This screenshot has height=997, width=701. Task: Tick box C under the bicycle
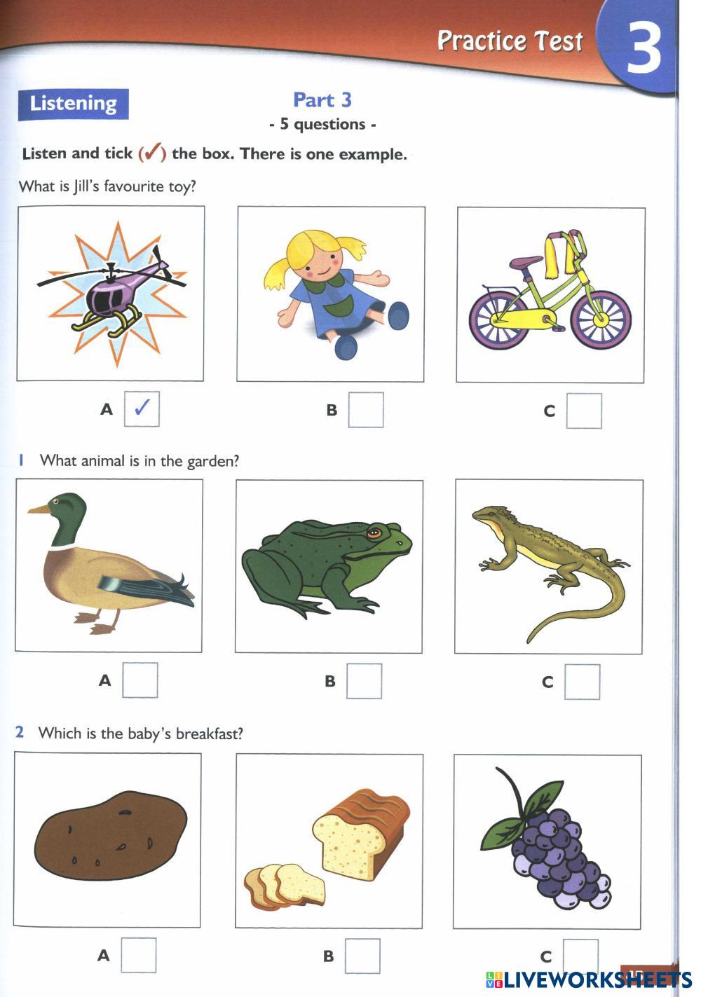click(x=584, y=411)
